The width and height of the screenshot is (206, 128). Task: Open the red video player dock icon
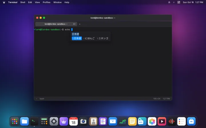point(162,121)
